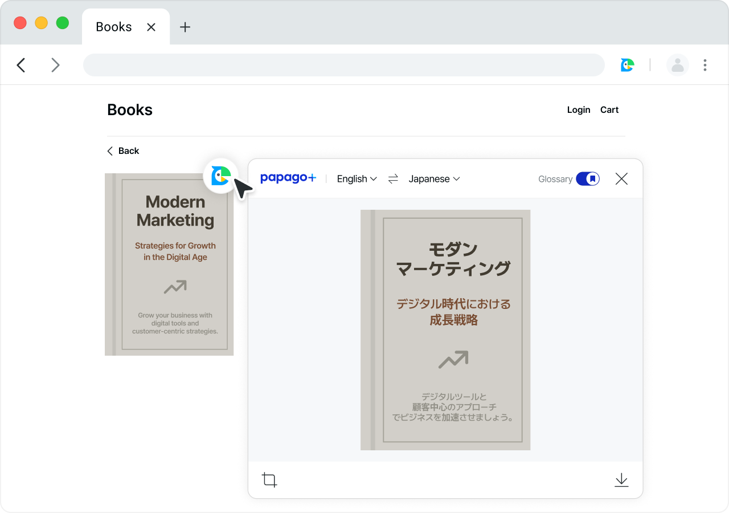Swap source and target languages

[x=393, y=179]
